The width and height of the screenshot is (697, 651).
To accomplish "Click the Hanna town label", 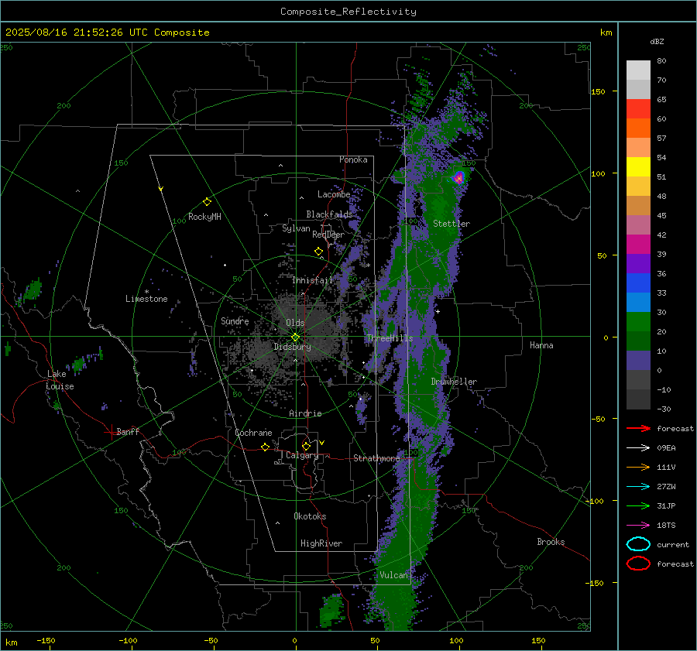I will (541, 345).
